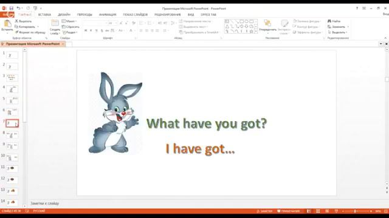Click Increase Font Size icon
This screenshot has height=218, width=389.
point(121,23)
